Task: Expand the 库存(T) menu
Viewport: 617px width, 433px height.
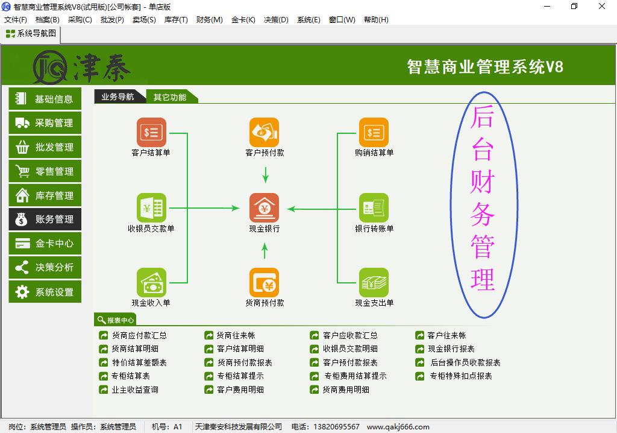Action: [176, 20]
